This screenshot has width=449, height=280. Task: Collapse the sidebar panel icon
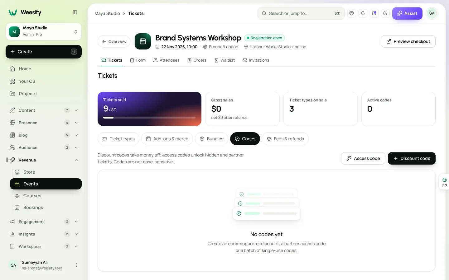[75, 12]
